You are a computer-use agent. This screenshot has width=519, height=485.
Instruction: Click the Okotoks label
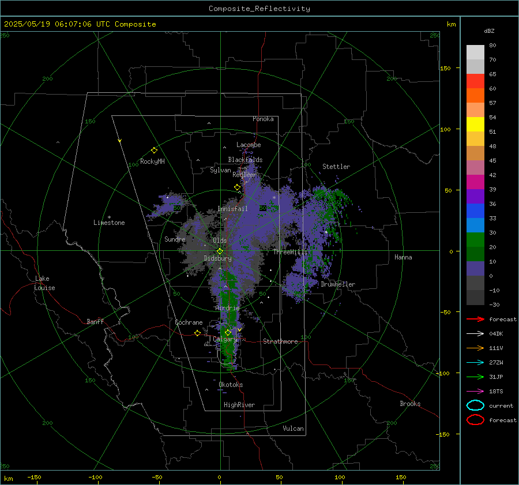(231, 385)
